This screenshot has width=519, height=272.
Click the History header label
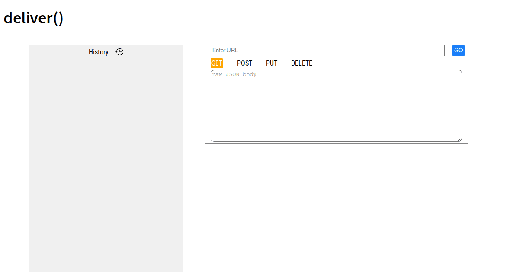pyautogui.click(x=98, y=52)
